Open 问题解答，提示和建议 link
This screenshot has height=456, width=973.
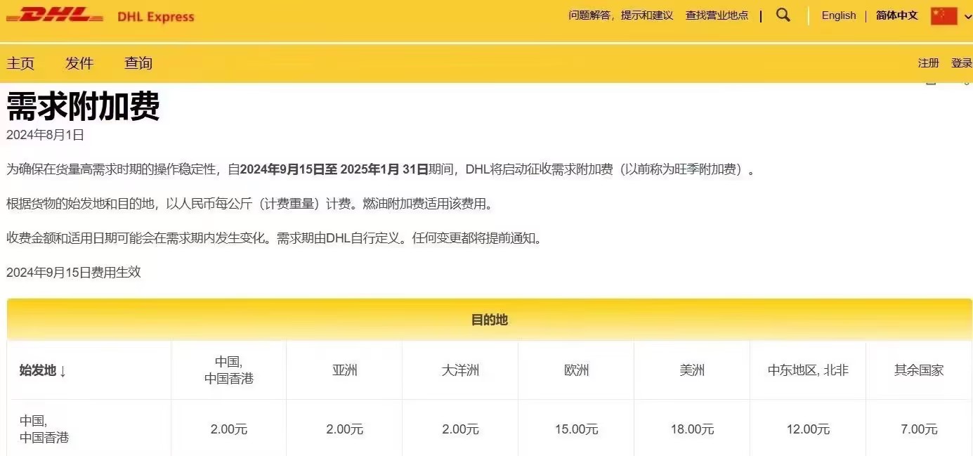pos(620,15)
